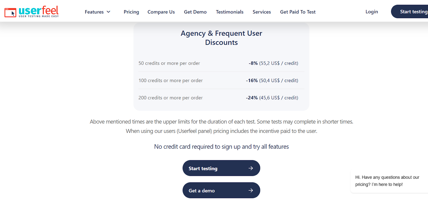Screen dimensions: 428x200
Task: Click arrow icon on Get a demo button
Action: [x=251, y=190]
